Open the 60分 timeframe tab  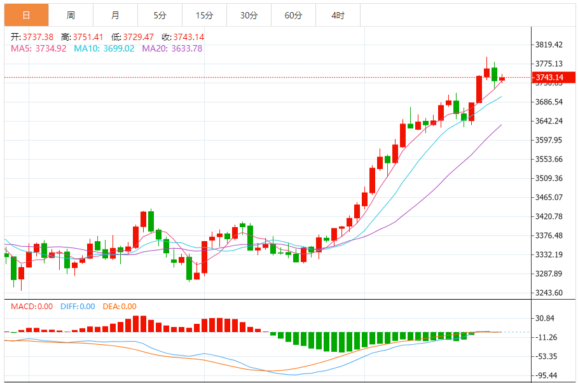click(293, 15)
